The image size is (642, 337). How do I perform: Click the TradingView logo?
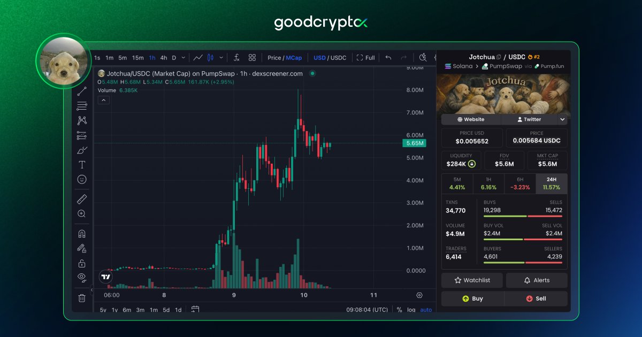point(106,277)
